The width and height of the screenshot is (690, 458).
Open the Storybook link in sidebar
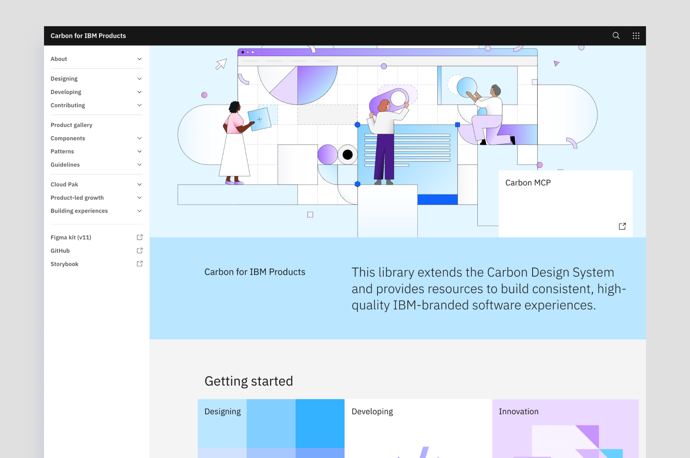coord(97,264)
